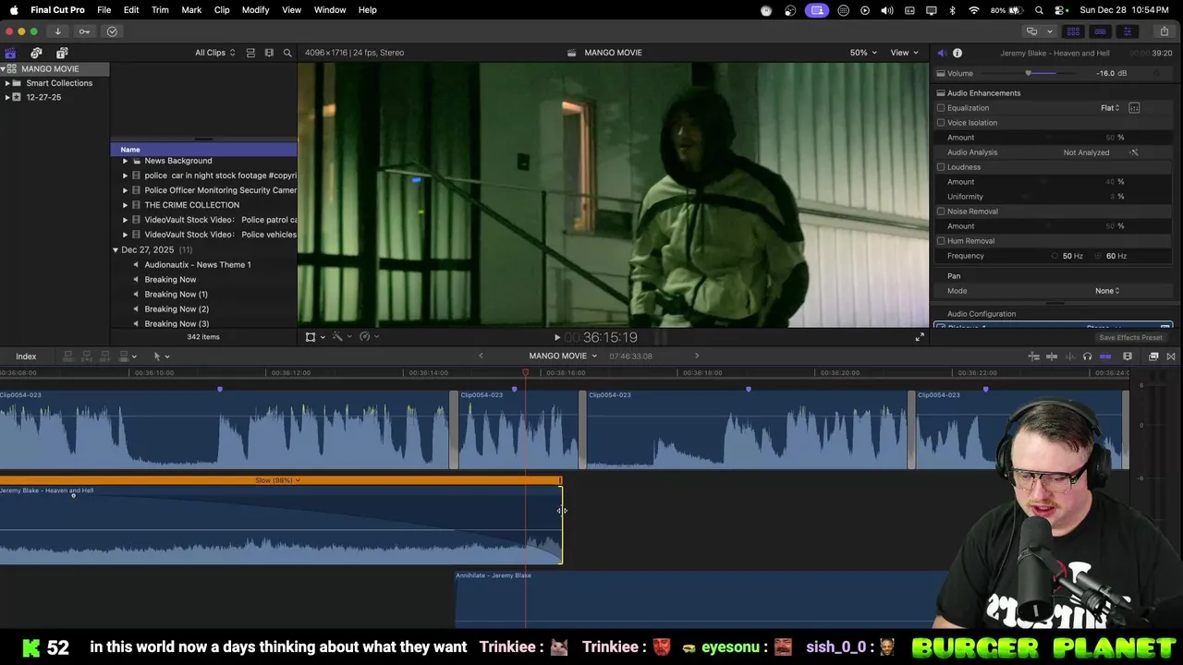Select the 50 Hz frequency radio button
This screenshot has height=665, width=1183.
coord(1055,256)
